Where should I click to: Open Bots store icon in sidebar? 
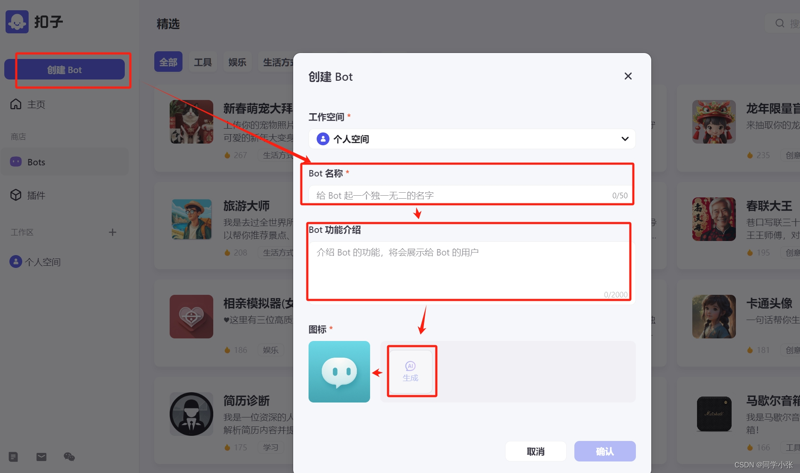[16, 162]
